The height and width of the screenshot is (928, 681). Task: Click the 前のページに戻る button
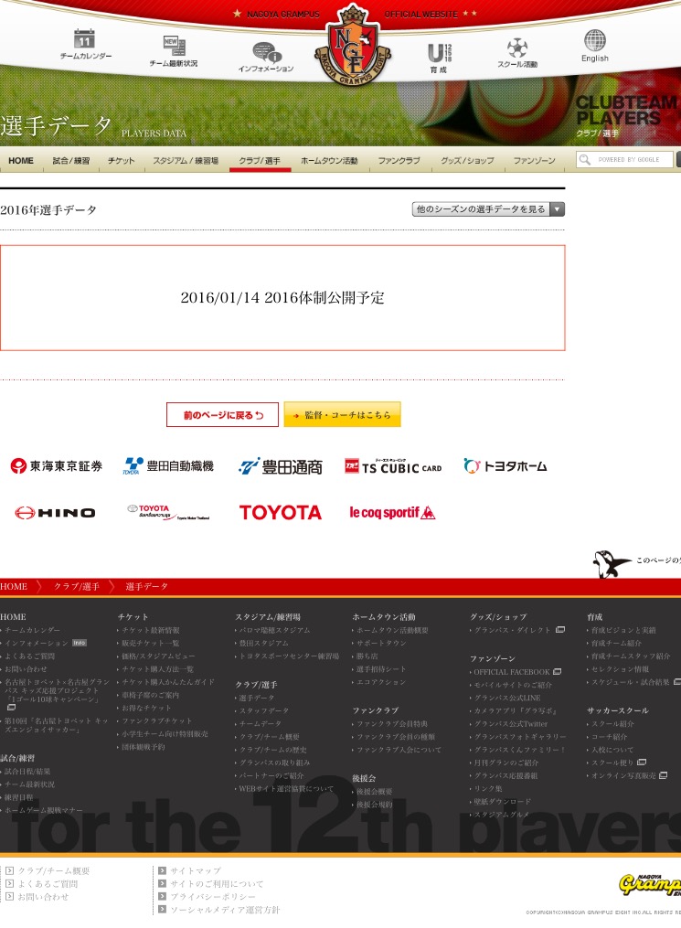pos(222,415)
